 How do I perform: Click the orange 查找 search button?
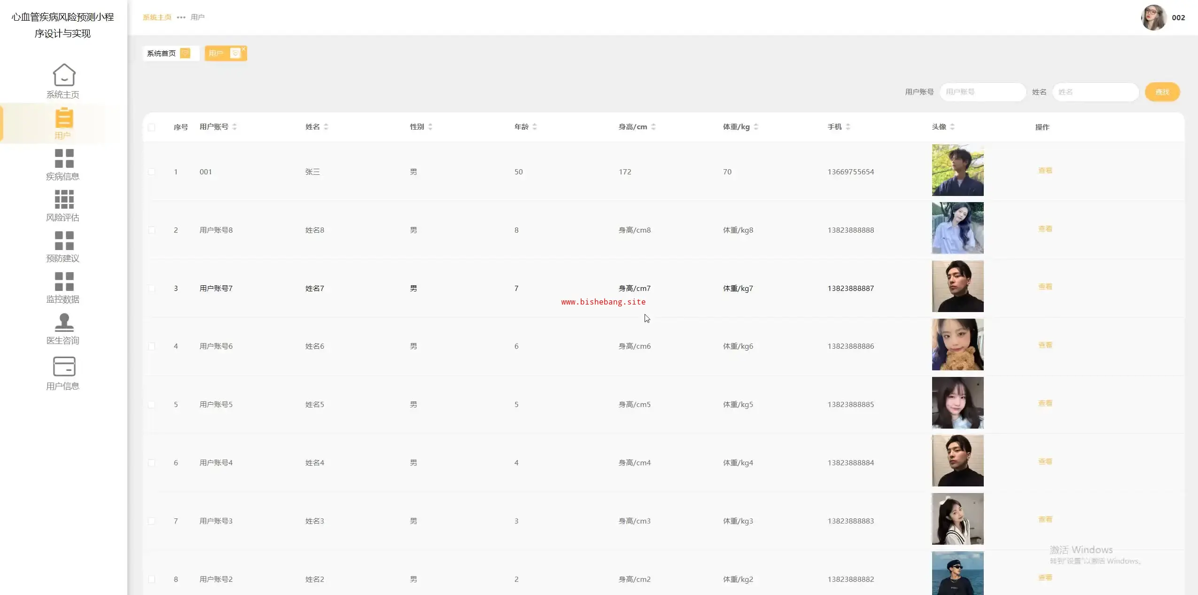coord(1162,92)
